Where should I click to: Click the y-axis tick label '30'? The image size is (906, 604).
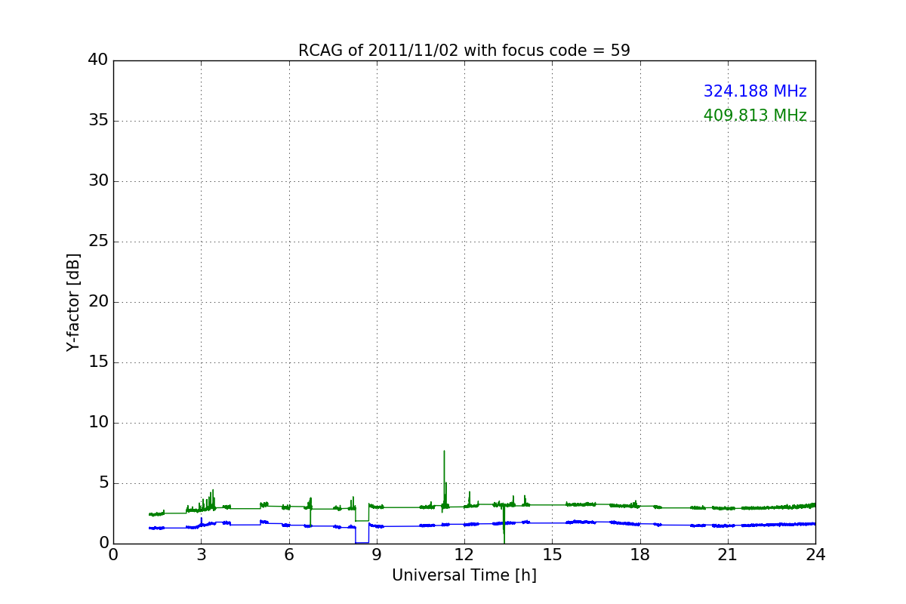pos(98,181)
